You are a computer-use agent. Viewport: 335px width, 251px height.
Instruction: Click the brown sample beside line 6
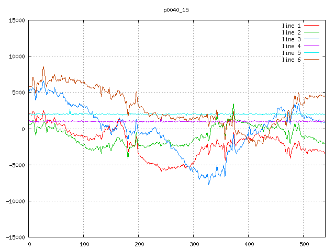coord(311,60)
